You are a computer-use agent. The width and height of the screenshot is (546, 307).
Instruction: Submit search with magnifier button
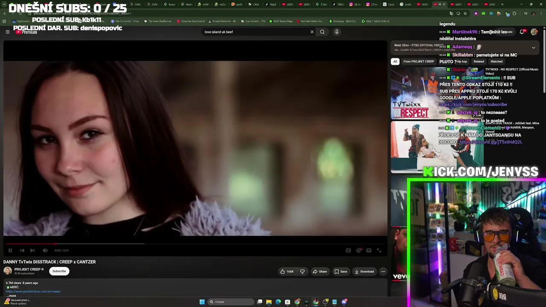[x=322, y=32]
